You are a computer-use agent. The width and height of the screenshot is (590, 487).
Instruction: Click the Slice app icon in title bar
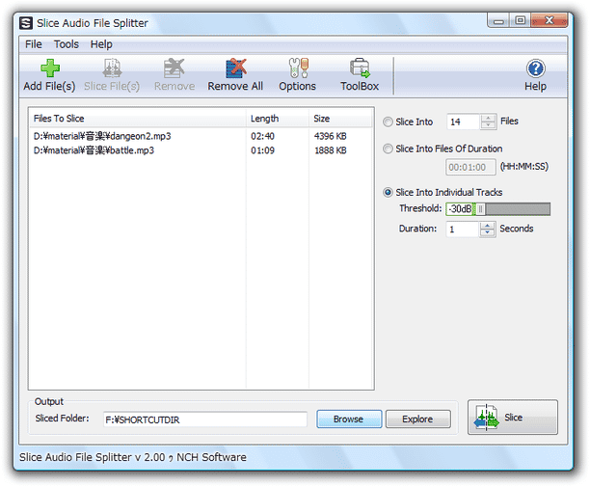coord(26,23)
